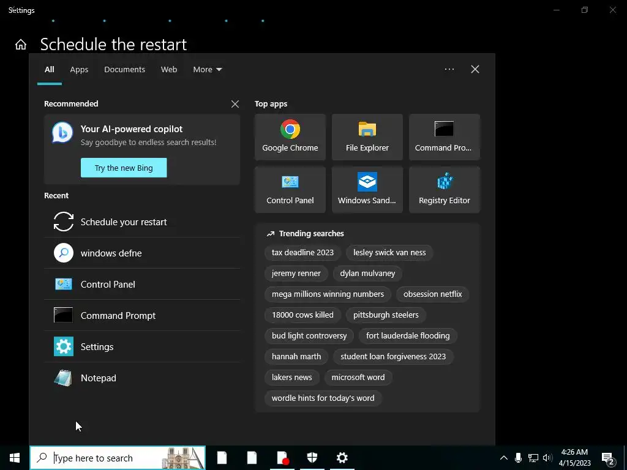
Task: Show hidden tray icons chevron
Action: tap(504, 458)
